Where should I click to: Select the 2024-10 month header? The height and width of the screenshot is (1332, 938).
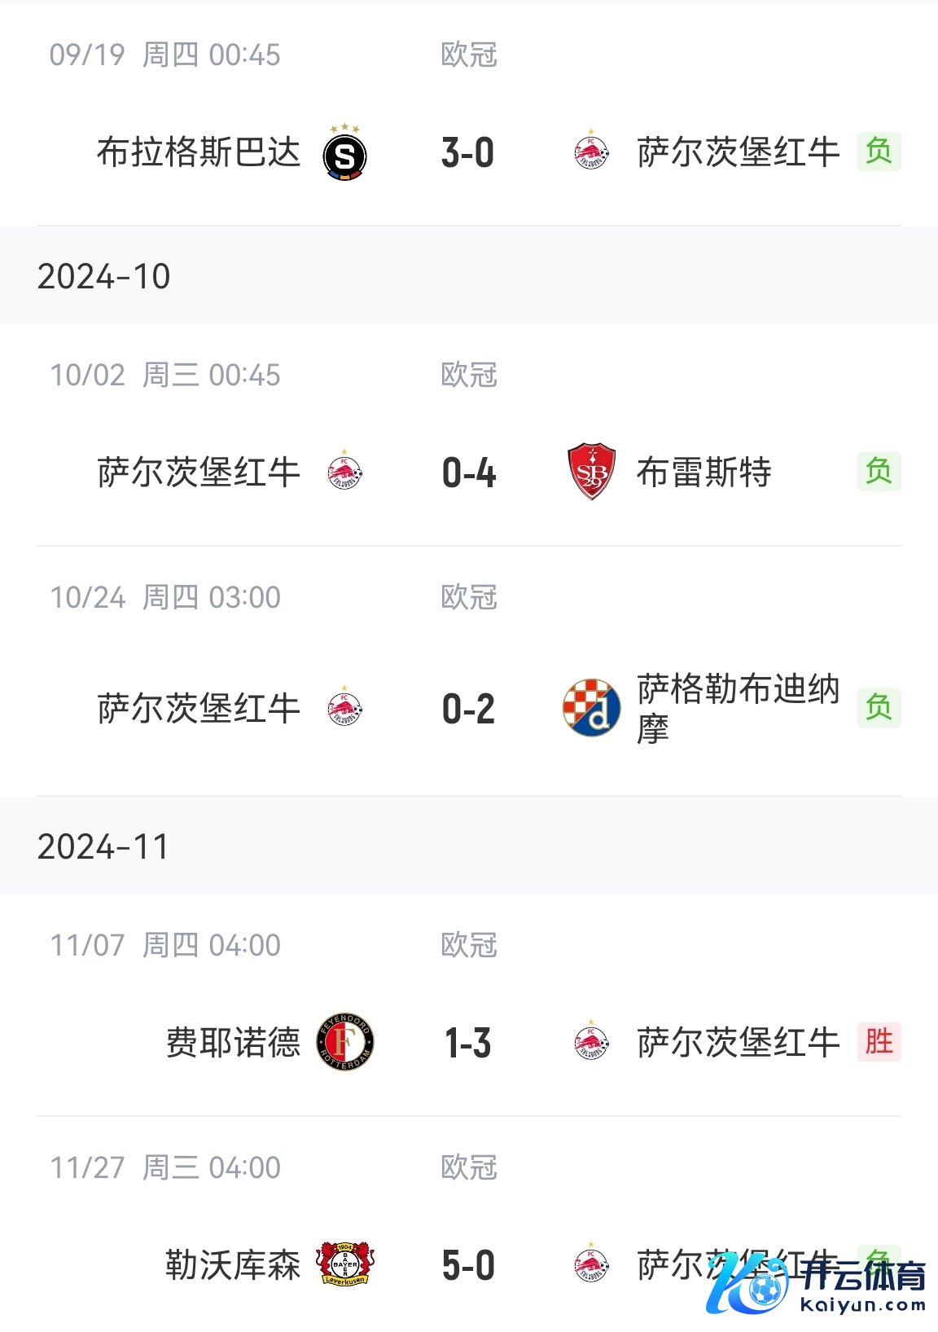pyautogui.click(x=104, y=277)
